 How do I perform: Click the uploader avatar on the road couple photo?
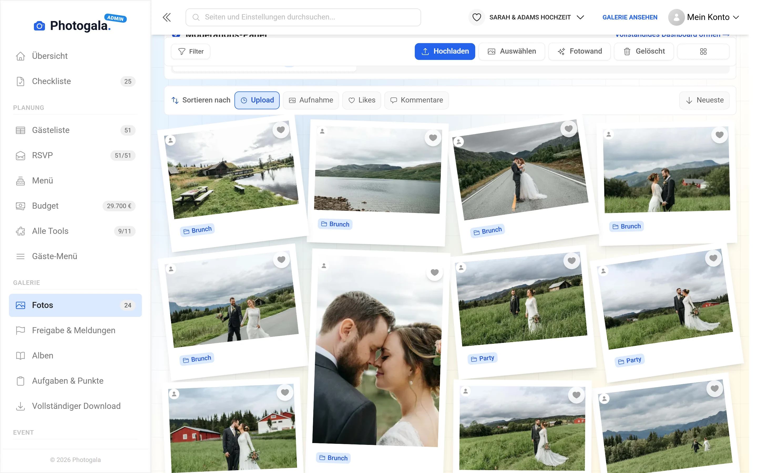coord(459,142)
